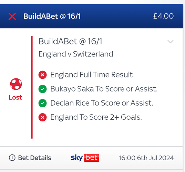Click the 16:00 6th Jul 2024 timestamp
Screen dimensions: 185x172
(x=146, y=158)
